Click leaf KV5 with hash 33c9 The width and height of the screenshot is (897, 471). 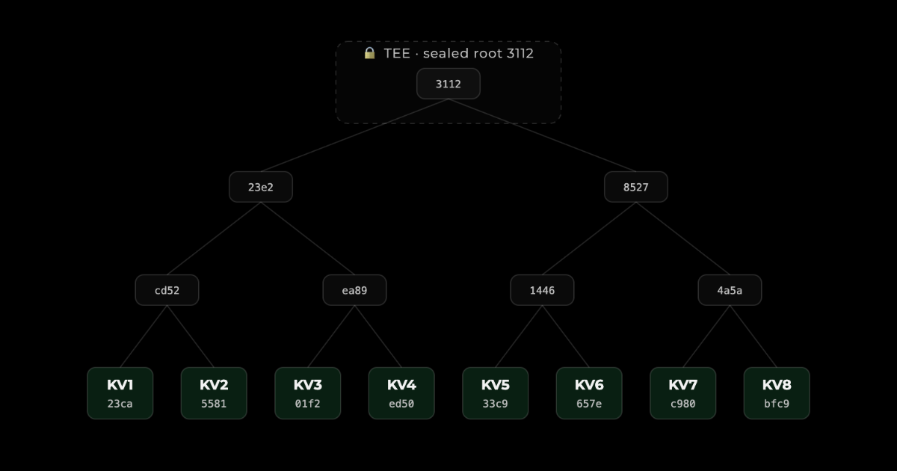[x=496, y=393]
